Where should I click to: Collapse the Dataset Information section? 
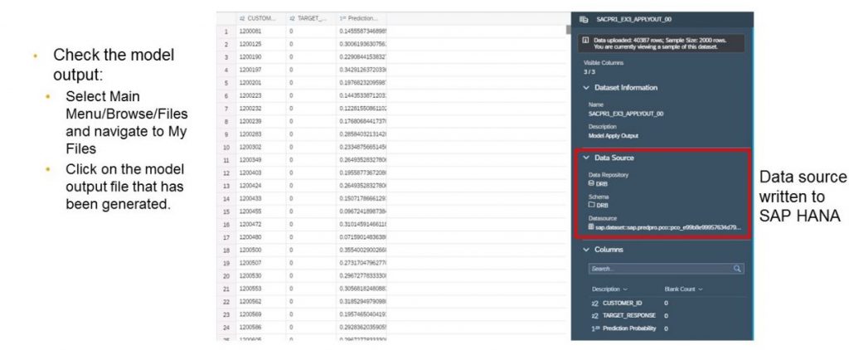pos(587,87)
